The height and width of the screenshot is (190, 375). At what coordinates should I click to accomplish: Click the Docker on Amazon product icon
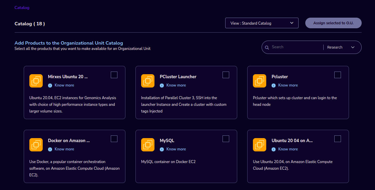[36, 145]
